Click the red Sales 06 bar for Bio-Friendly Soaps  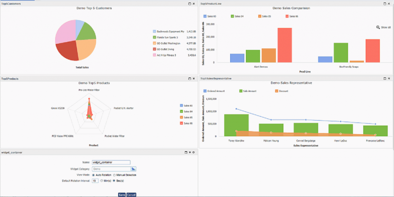(x=372, y=51)
